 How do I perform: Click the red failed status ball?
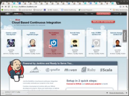[50, 46]
